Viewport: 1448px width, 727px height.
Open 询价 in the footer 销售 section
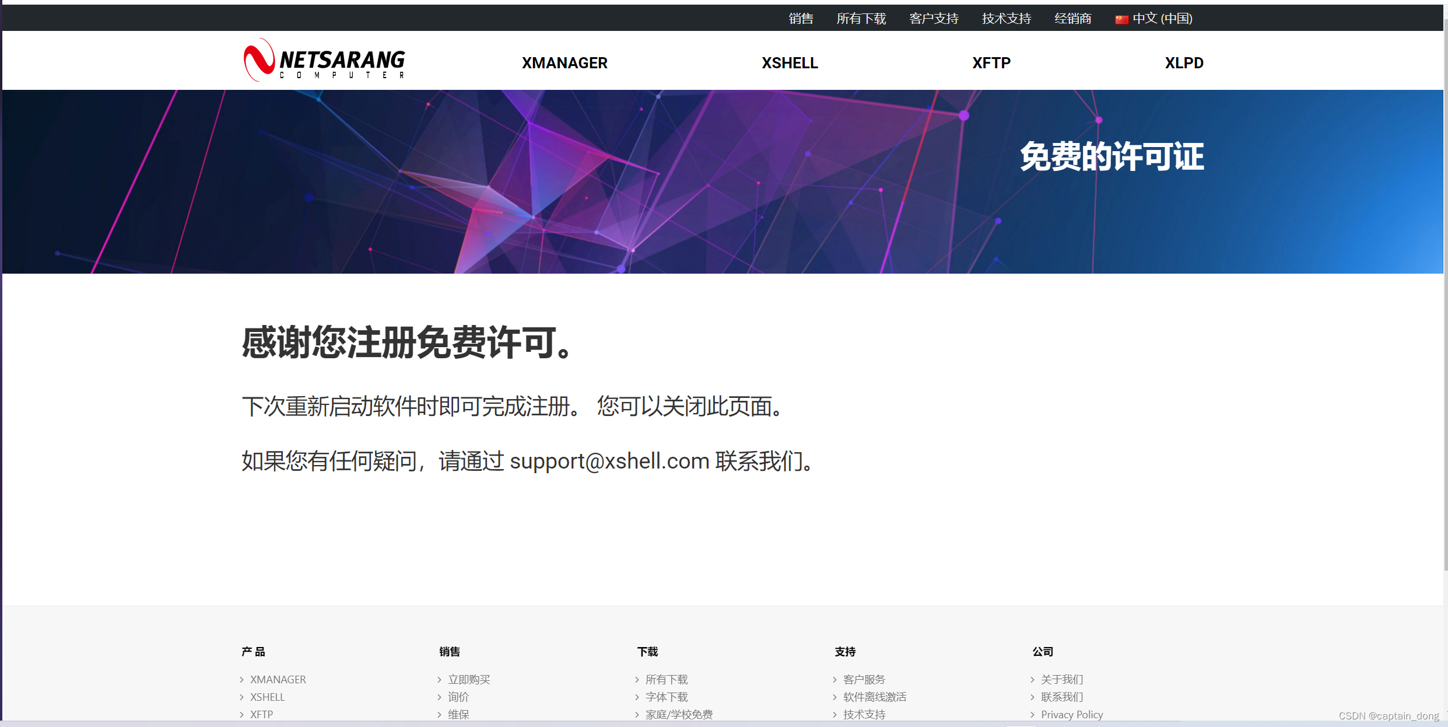458,697
